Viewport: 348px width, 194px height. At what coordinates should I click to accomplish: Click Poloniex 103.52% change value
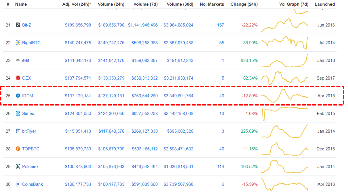[249, 166]
